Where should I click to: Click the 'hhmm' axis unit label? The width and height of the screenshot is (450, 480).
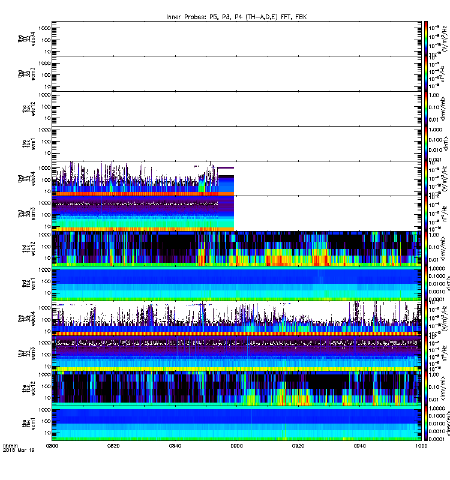tap(11, 446)
